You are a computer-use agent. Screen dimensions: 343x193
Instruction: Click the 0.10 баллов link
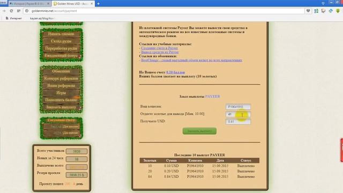point(175,72)
